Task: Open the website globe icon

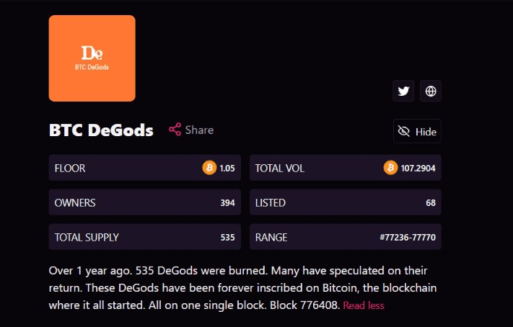Action: [431, 91]
